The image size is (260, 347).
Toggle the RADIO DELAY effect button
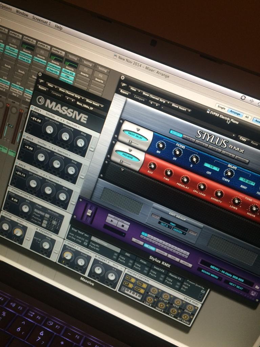[x=135, y=135]
